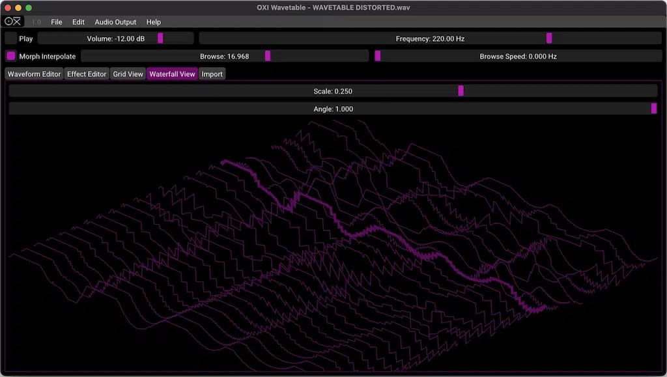The width and height of the screenshot is (667, 377).
Task: Click the Frequency: 220.00 Hz value text
Action: click(430, 38)
